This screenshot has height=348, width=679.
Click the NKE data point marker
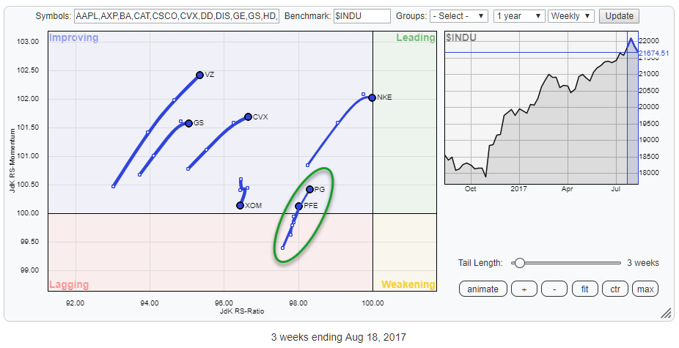coord(372,98)
